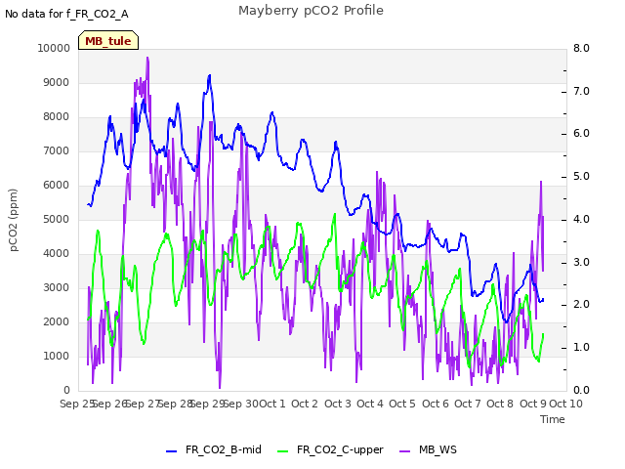
Task: Click the green FR_CO2_C-upper legend swatch
Action: (282, 451)
